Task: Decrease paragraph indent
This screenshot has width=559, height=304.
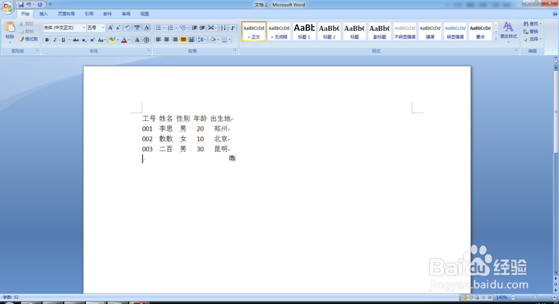Action: (x=194, y=28)
